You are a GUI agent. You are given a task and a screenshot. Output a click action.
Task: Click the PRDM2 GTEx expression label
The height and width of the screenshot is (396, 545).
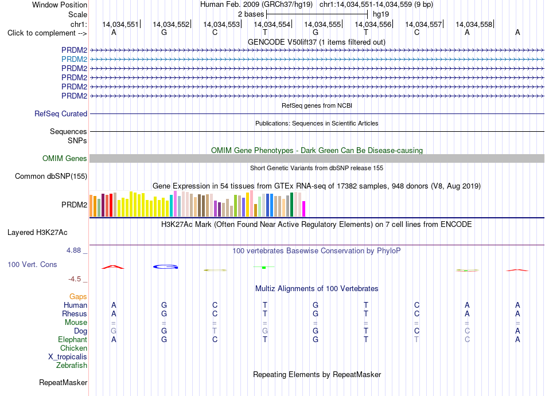pos(74,205)
